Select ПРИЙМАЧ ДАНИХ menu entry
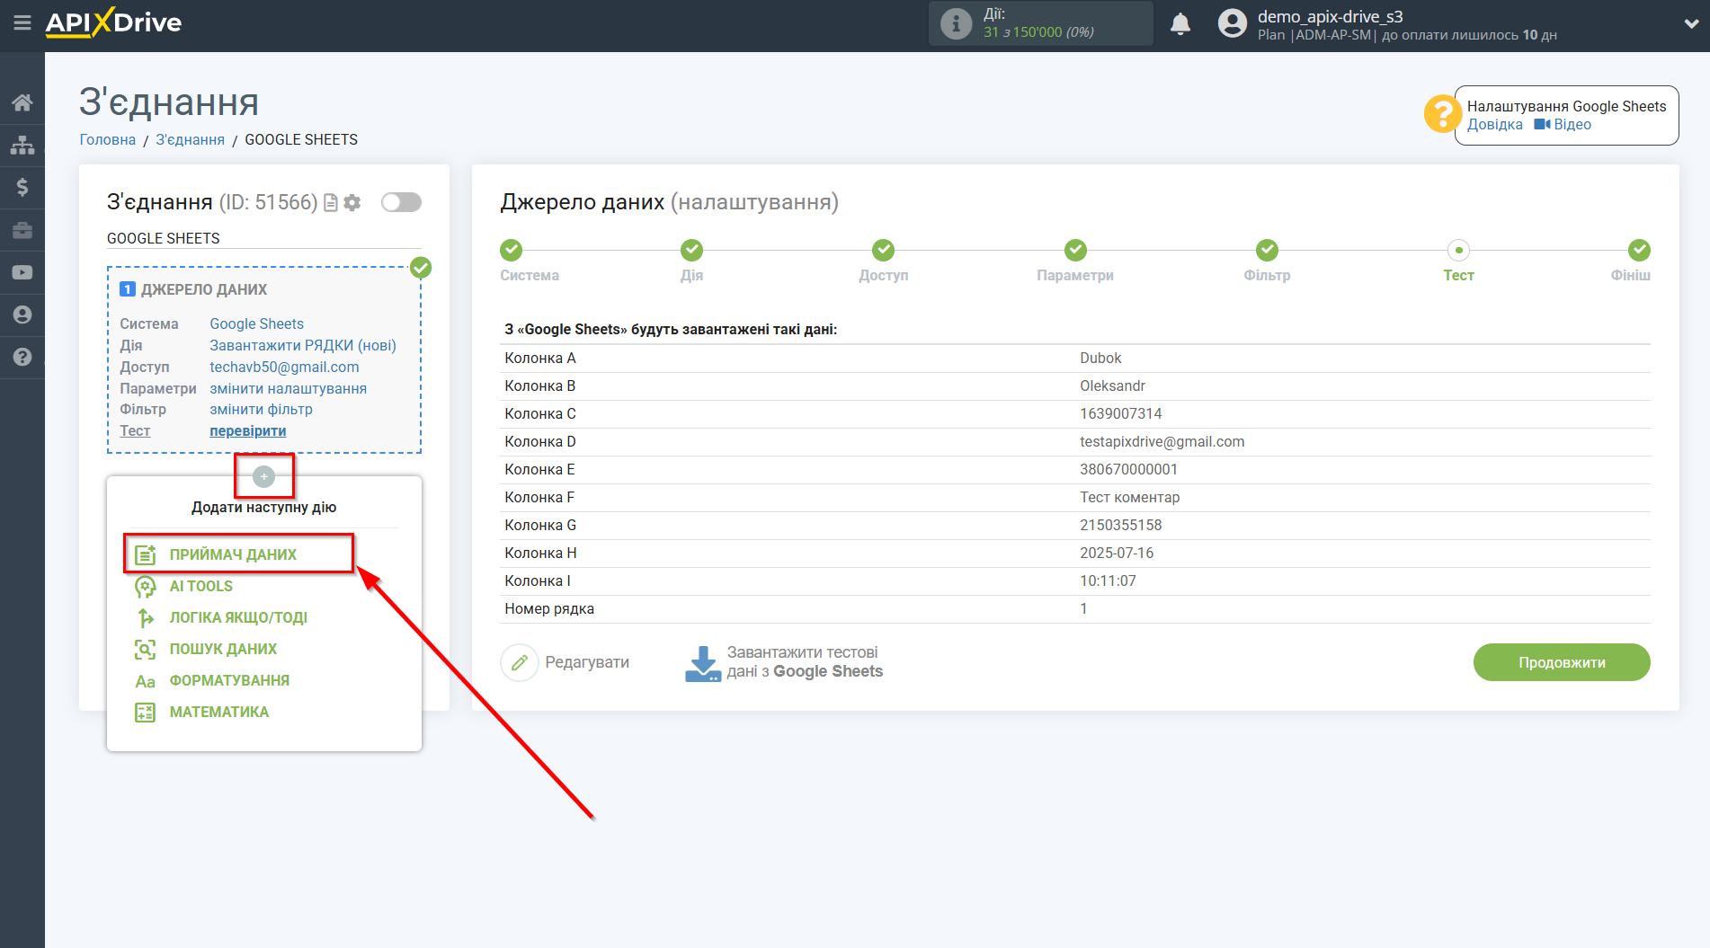 pyautogui.click(x=233, y=555)
